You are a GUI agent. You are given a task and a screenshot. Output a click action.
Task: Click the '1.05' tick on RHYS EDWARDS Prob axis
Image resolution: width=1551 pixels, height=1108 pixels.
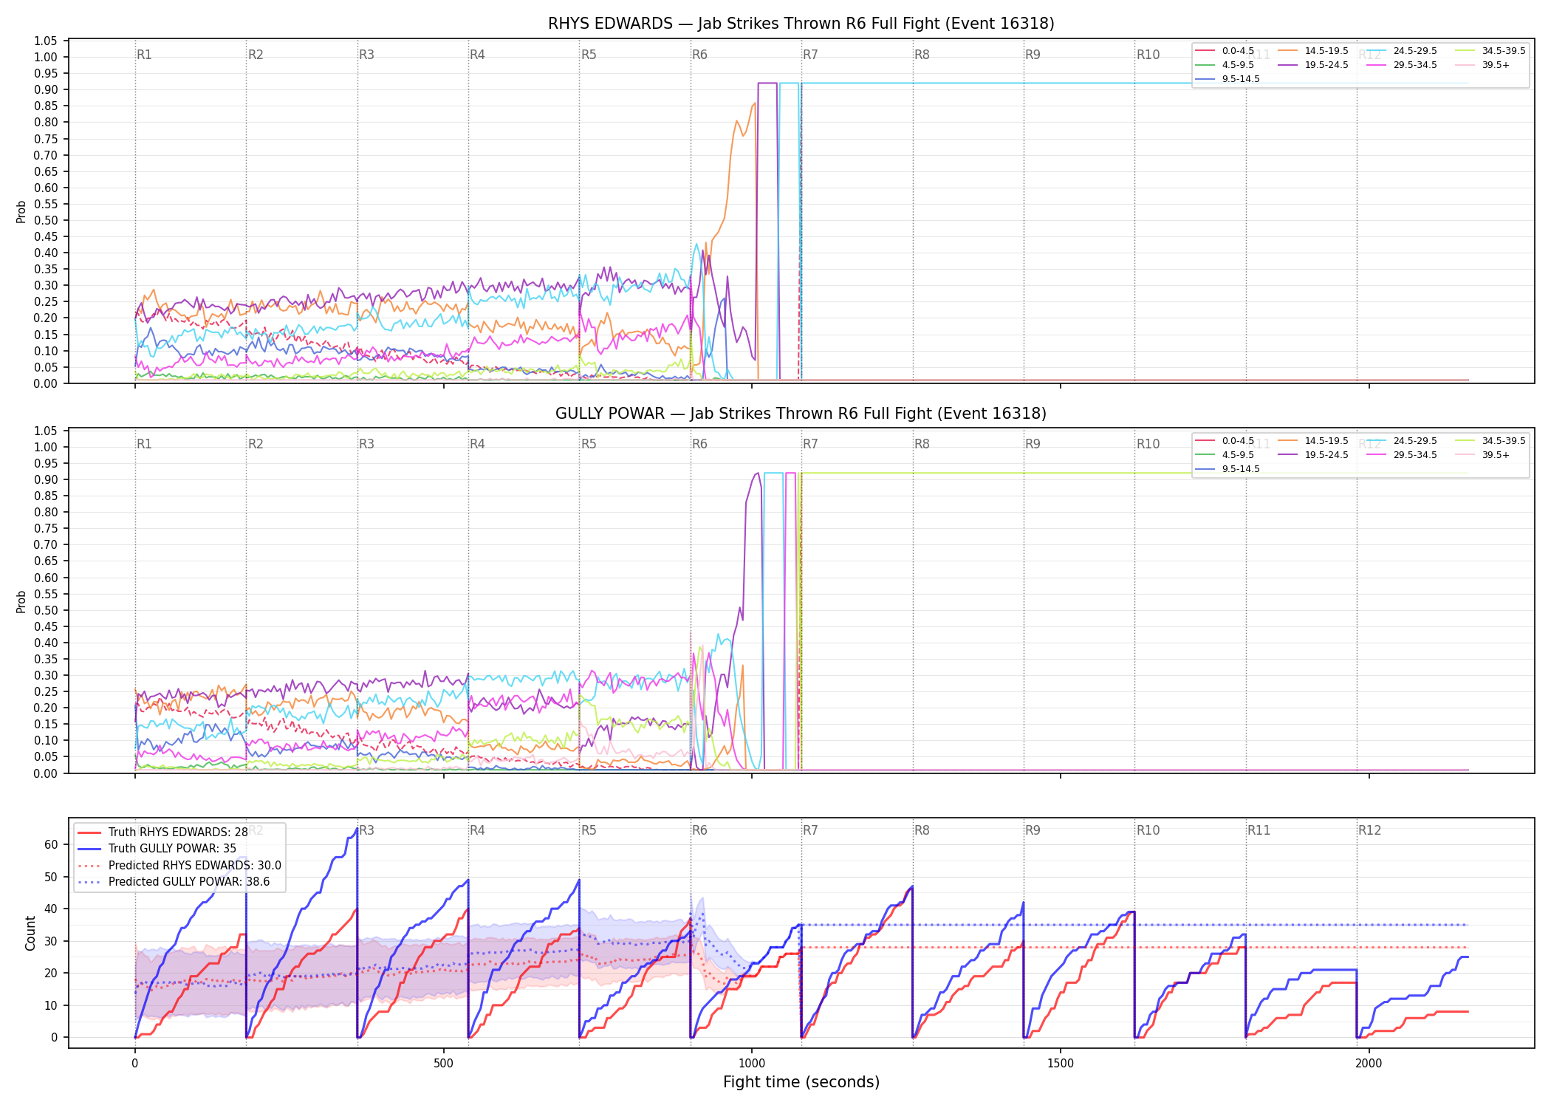[x=46, y=41]
